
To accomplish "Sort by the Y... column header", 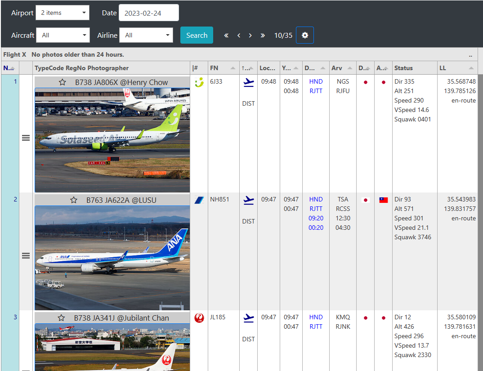I will click(291, 68).
